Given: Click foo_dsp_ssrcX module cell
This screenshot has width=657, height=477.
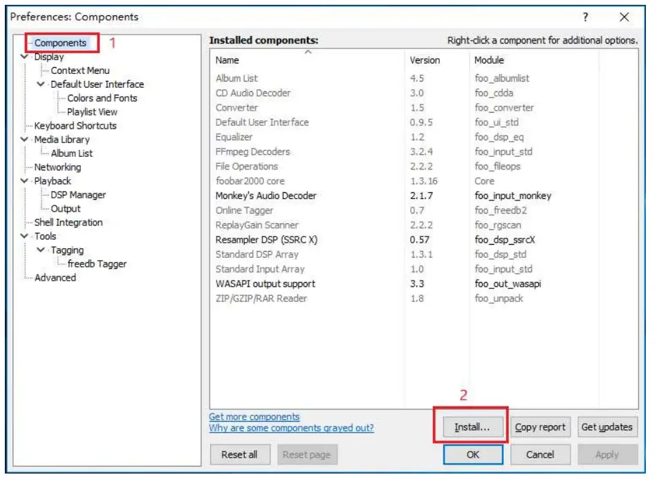Looking at the screenshot, I should 504,240.
